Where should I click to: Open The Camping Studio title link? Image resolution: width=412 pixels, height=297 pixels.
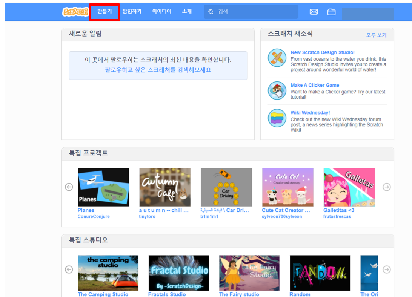(103, 294)
